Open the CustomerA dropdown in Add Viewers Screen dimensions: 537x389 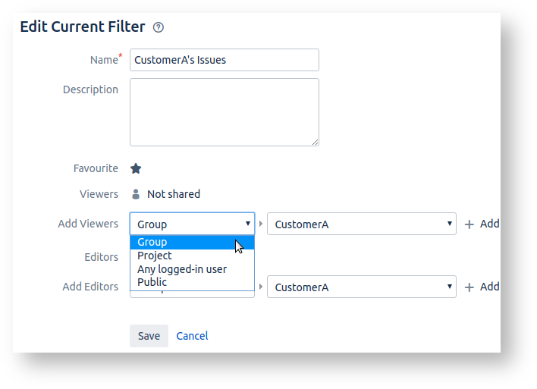coord(361,224)
